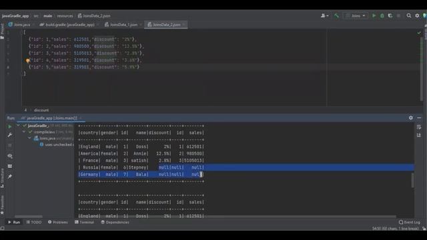Image resolution: width=427 pixels, height=240 pixels.
Task: Click the green inspection checkmark in editor
Action: 419,33
